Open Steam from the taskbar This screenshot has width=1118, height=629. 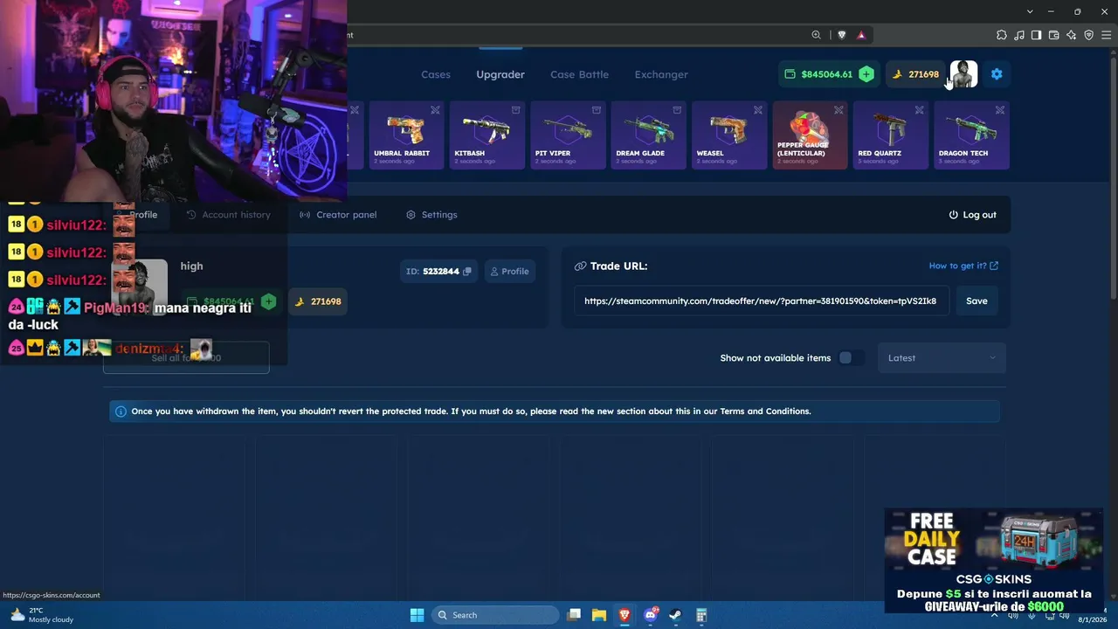tap(676, 615)
